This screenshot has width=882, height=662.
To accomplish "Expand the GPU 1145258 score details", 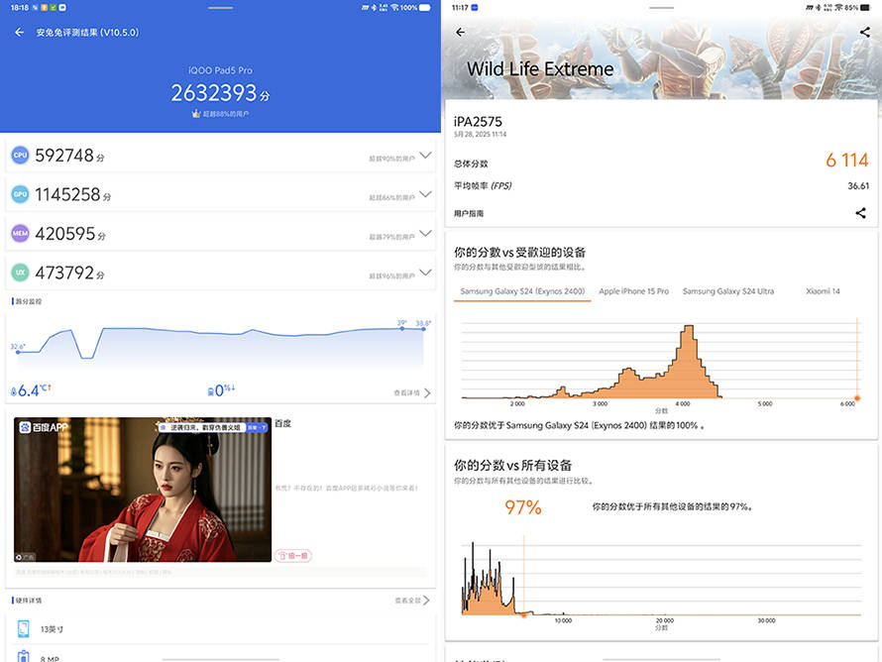I will [425, 195].
